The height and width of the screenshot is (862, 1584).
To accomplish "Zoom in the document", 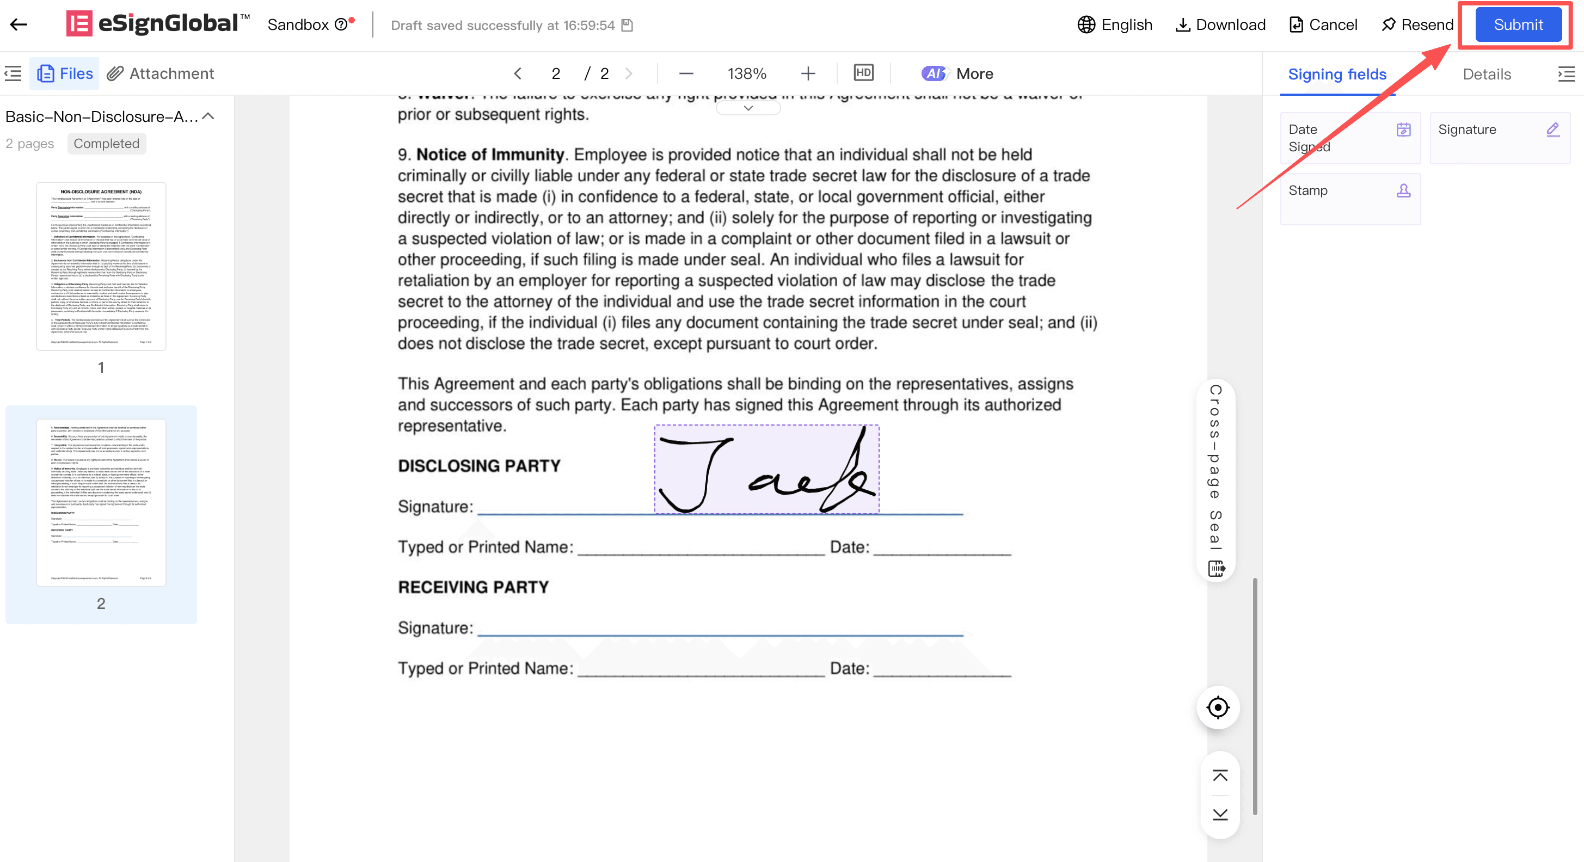I will [x=808, y=74].
